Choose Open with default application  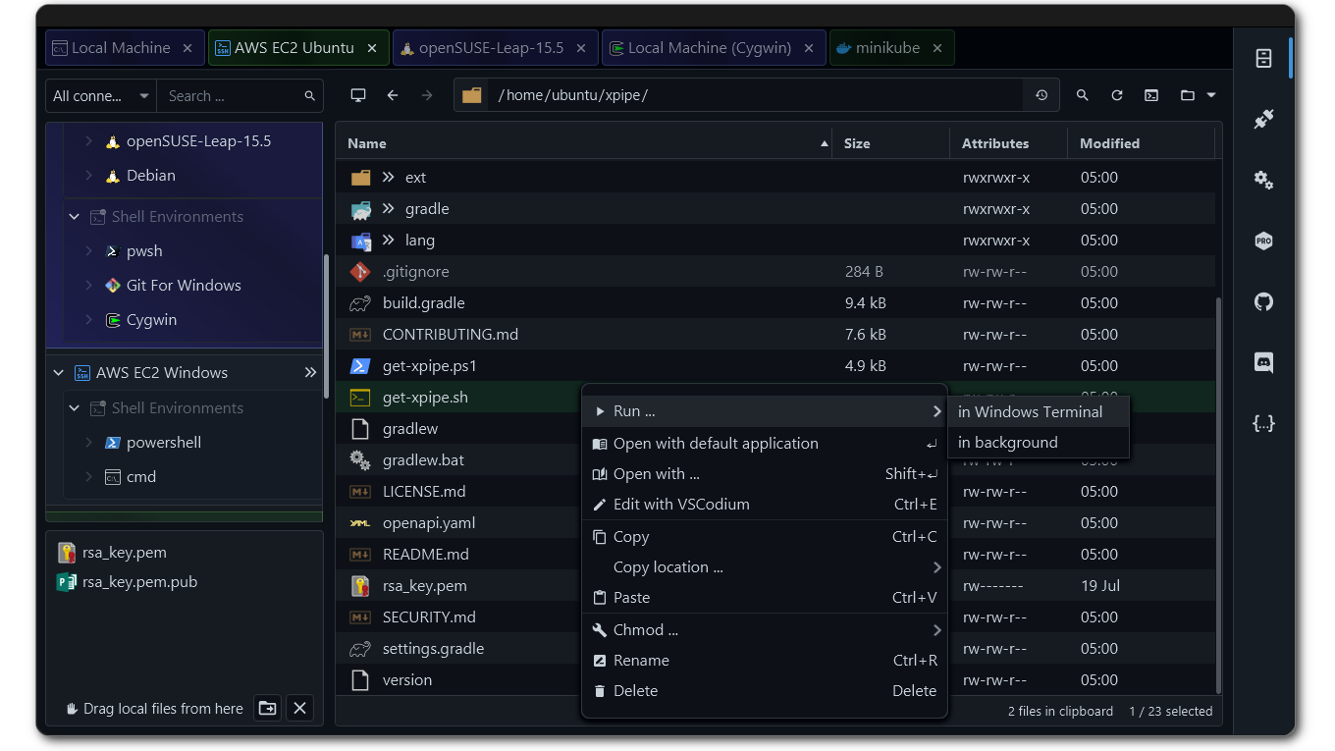pos(765,444)
